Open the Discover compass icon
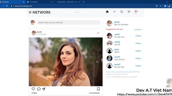Viewport: 172px width, 96px height. tap(122, 12)
